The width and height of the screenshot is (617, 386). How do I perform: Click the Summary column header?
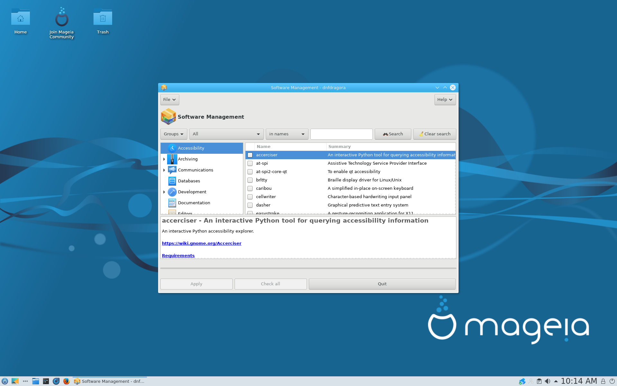[x=391, y=147]
